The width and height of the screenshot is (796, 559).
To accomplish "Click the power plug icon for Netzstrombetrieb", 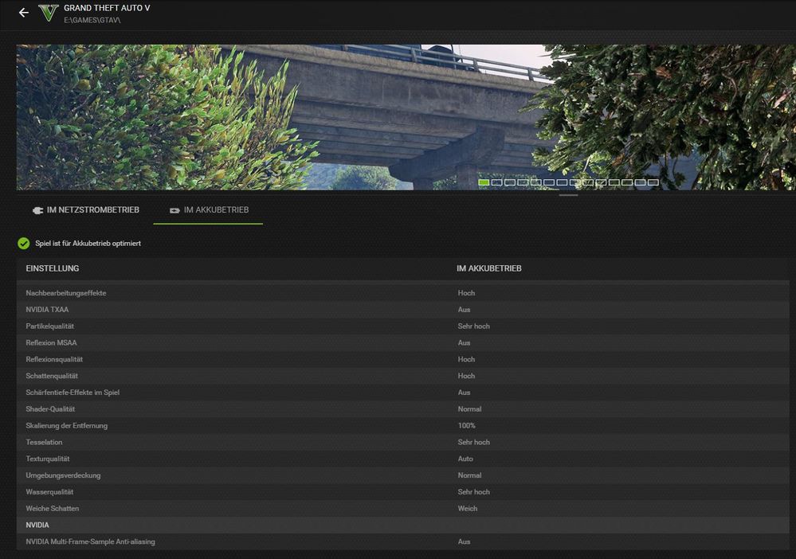I will tap(37, 210).
